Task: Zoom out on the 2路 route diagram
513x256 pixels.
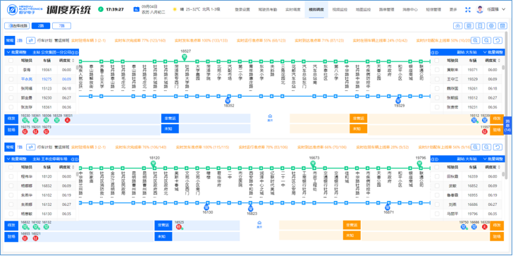Action: coord(486,40)
